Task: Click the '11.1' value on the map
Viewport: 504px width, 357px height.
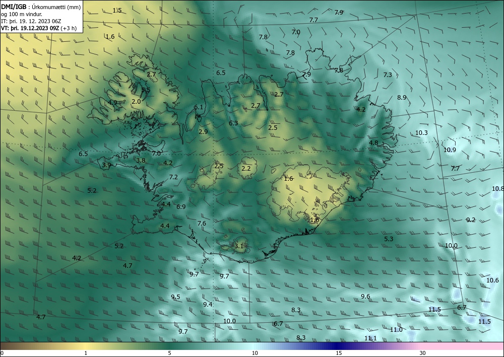Action: point(370,338)
